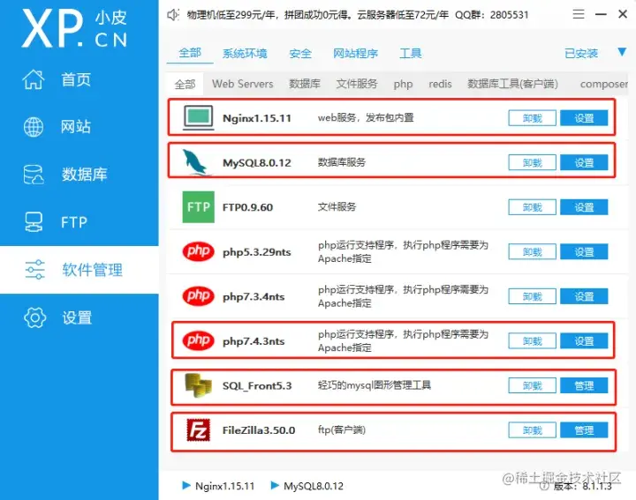Click the green FTP icon
The height and width of the screenshot is (500, 636).
coord(199,207)
